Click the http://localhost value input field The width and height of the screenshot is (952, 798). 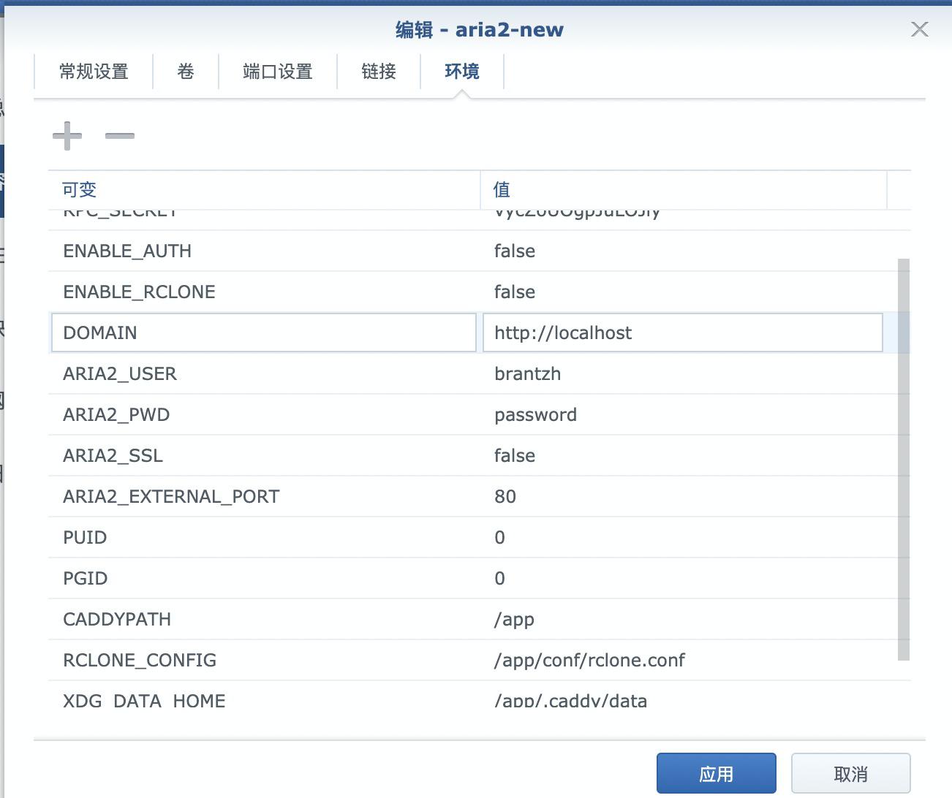[x=681, y=332]
